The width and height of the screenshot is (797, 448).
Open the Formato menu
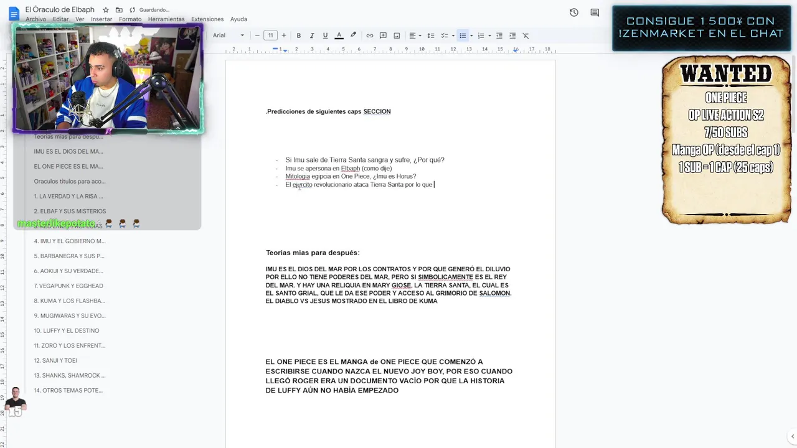click(130, 19)
